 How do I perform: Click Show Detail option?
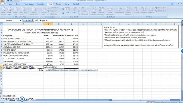click(160, 8)
